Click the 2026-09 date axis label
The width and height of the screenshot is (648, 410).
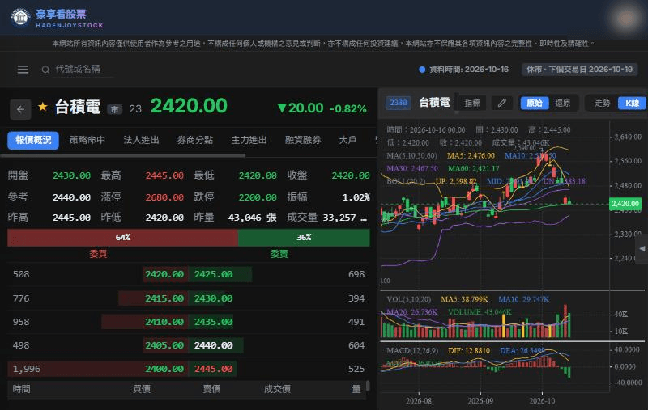[480, 401]
